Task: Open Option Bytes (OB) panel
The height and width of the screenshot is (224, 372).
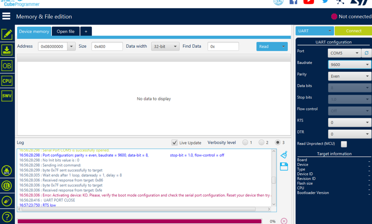Action: [x=7, y=65]
